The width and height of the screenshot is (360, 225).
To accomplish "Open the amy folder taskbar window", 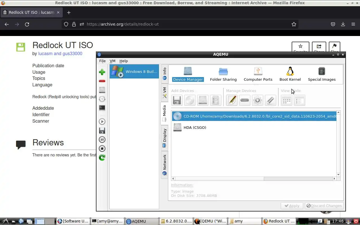I will tap(245, 221).
